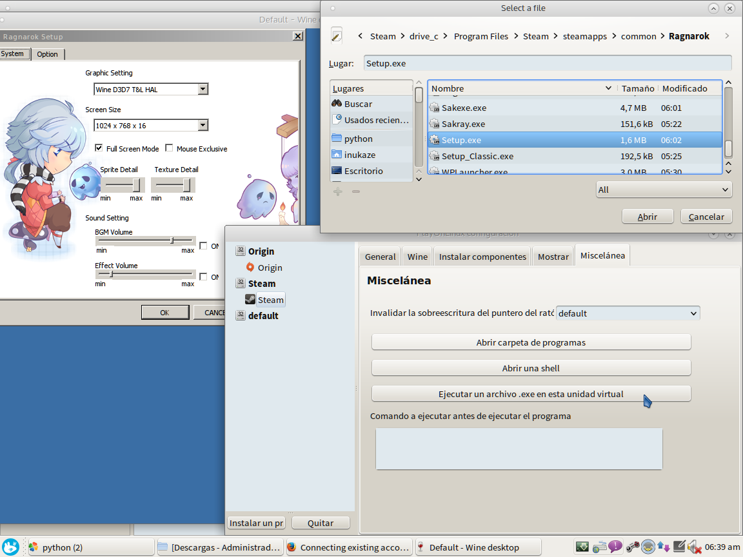The image size is (743, 557).
Task: Click the steamapps breadcrumb button
Action: click(x=584, y=37)
